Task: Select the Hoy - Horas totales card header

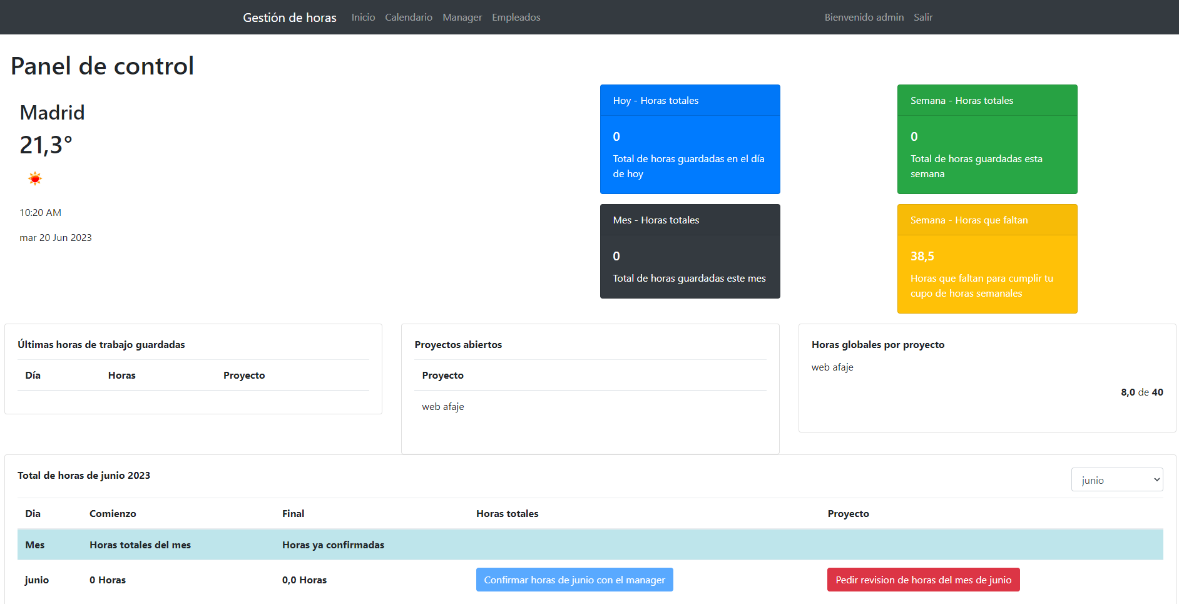Action: tap(690, 100)
